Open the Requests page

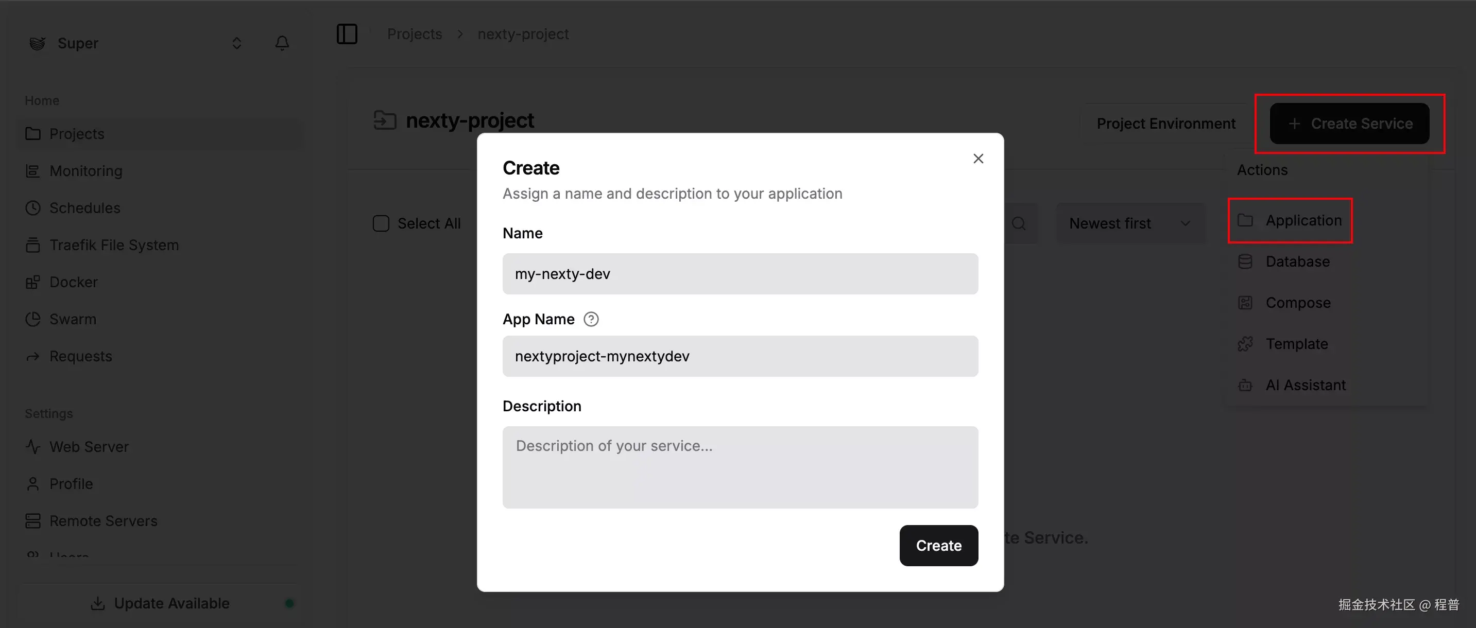[x=80, y=356]
